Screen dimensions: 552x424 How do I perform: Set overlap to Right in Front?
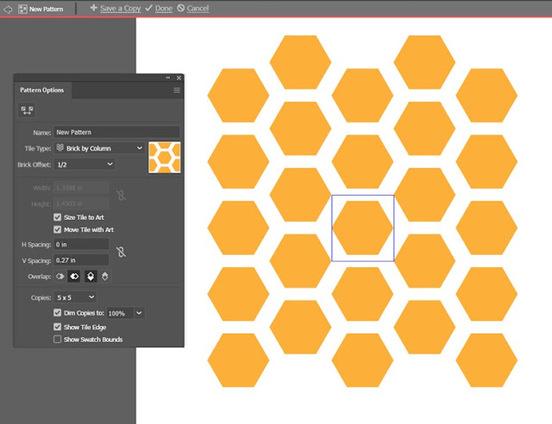pos(74,277)
